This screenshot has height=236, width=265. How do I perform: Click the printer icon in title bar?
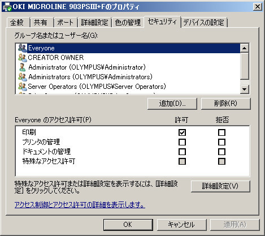click(x=7, y=7)
